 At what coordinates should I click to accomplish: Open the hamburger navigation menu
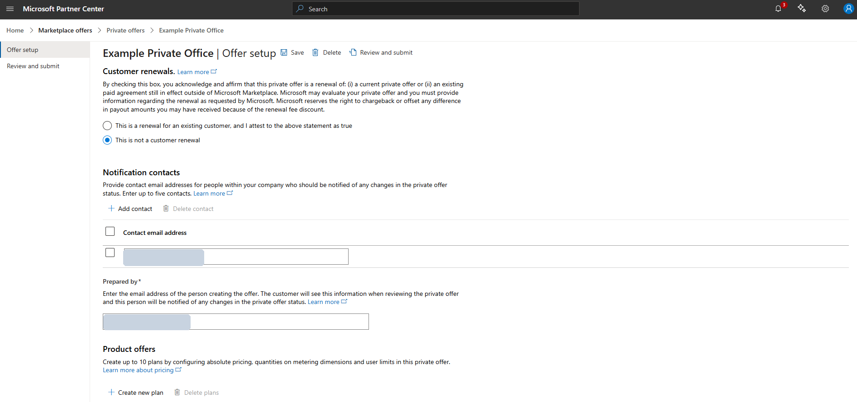[x=10, y=9]
